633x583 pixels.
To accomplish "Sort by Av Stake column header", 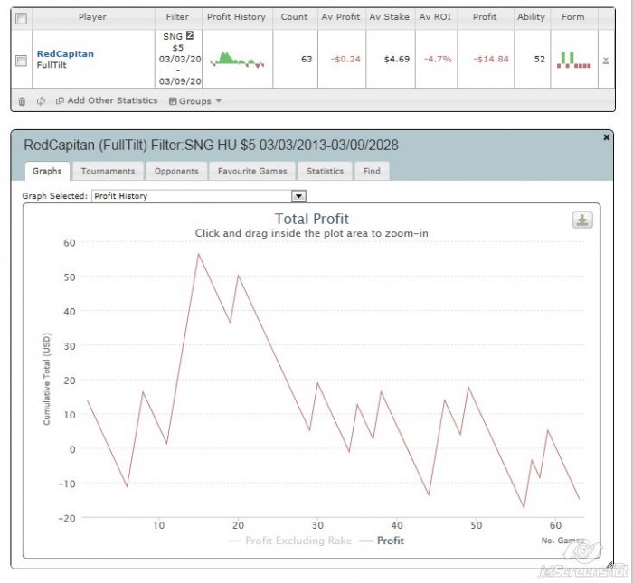I will [x=389, y=17].
